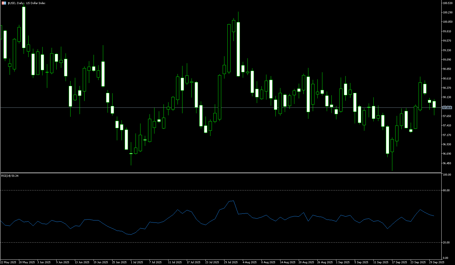Click the 13 Jun 2025 date label
Screen dimensions: 455x265
click(82, 262)
